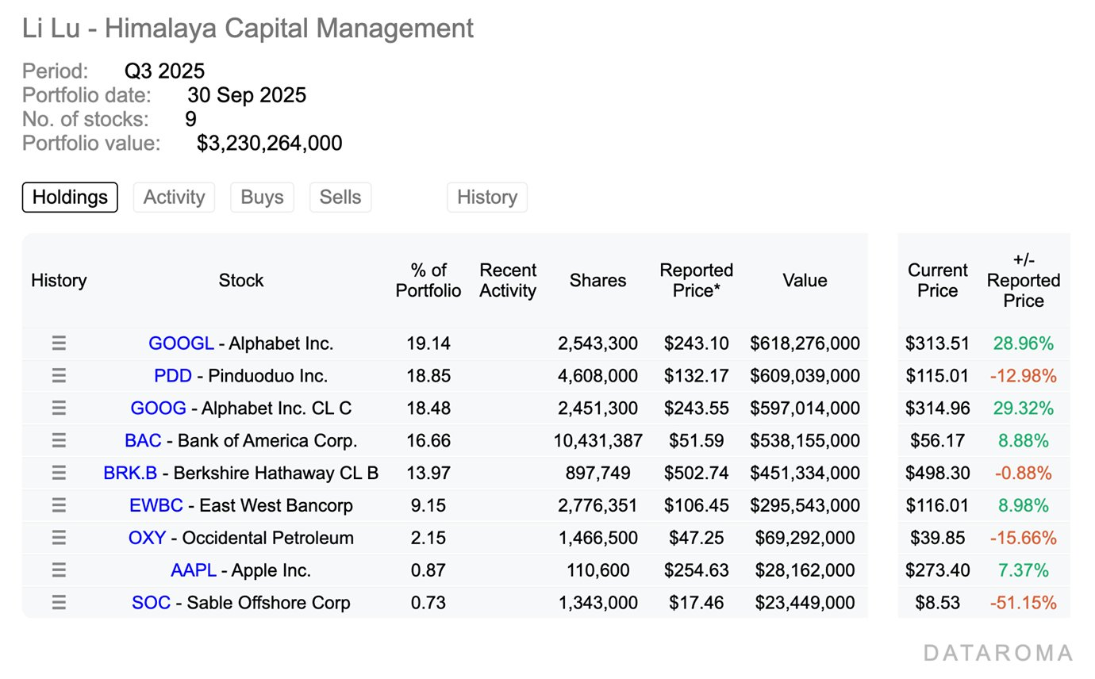Sort by % of Portfolio header

(x=428, y=281)
